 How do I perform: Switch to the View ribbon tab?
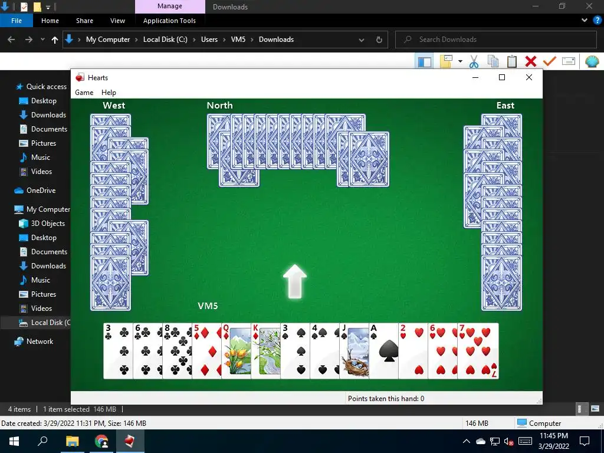pos(117,21)
